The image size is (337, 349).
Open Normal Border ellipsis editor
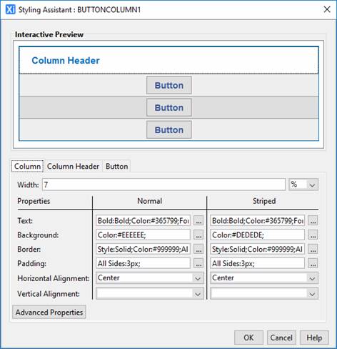198,250
